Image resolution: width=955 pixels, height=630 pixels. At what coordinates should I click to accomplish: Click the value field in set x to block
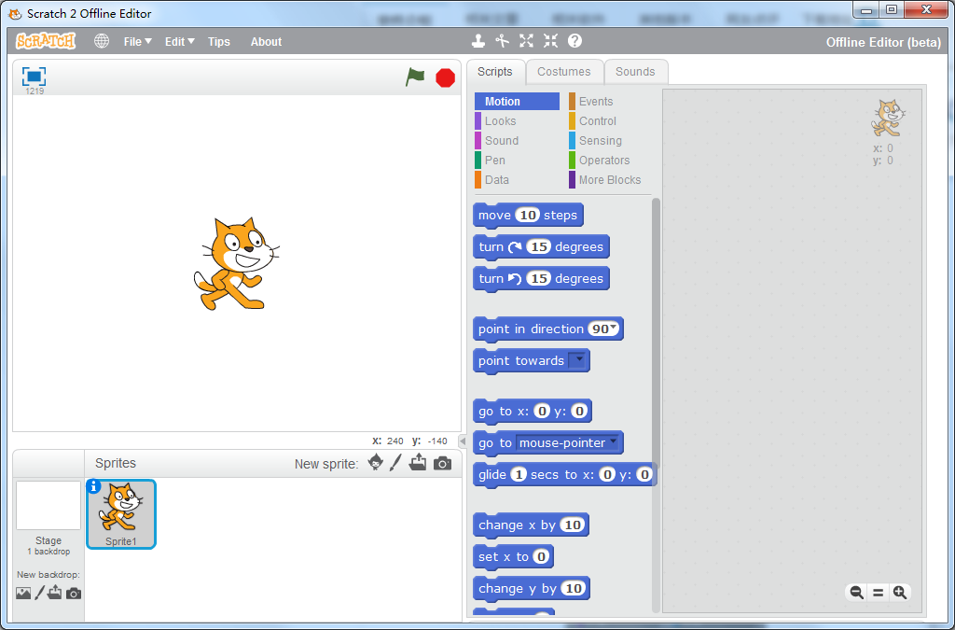click(x=541, y=556)
